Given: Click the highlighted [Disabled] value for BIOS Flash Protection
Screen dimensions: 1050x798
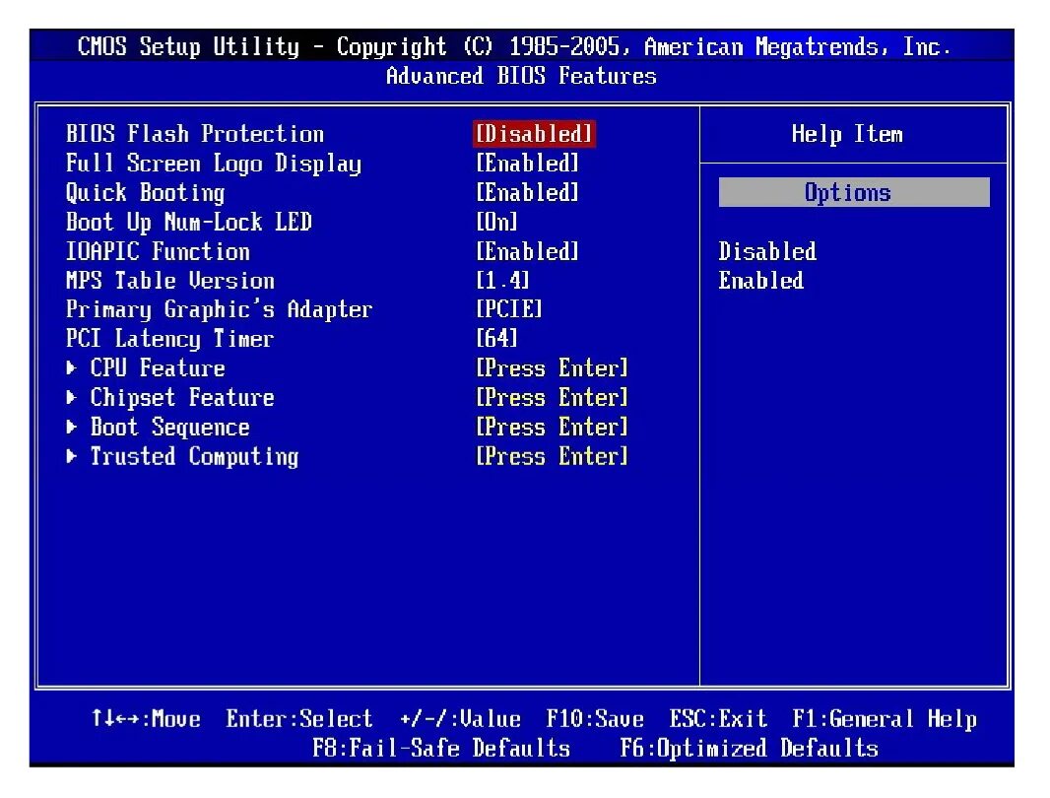Looking at the screenshot, I should point(535,134).
